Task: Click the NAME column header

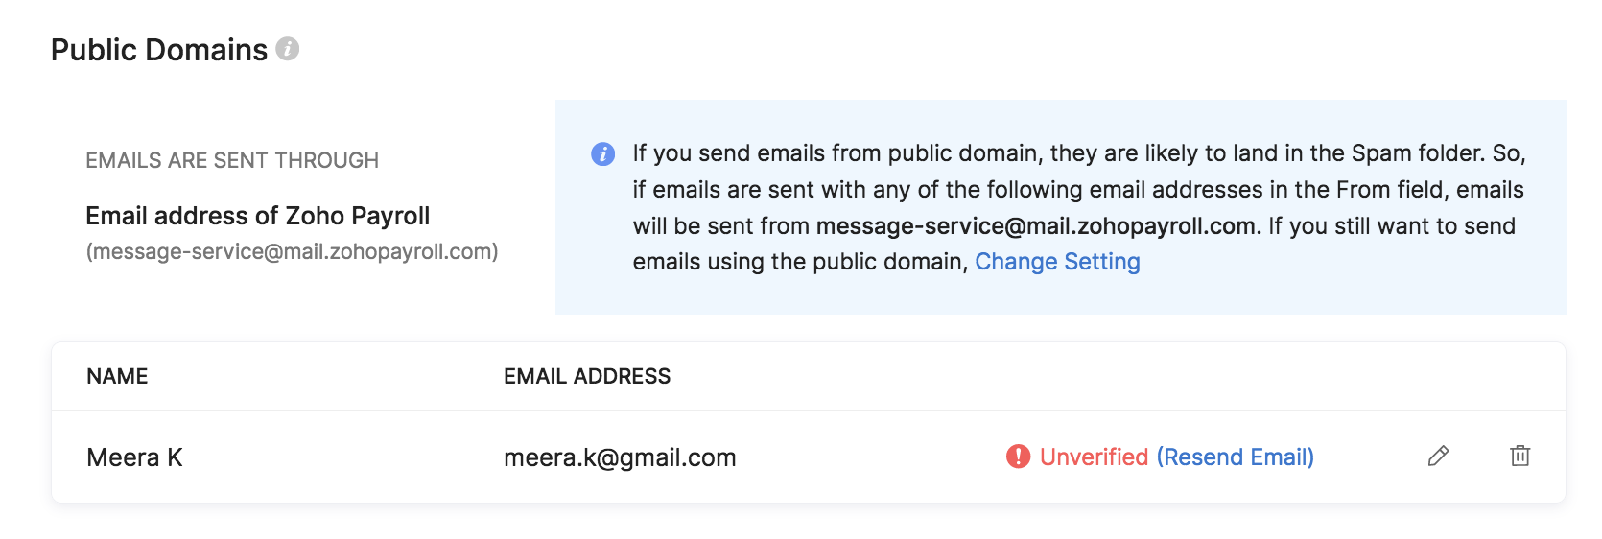Action: tap(117, 376)
